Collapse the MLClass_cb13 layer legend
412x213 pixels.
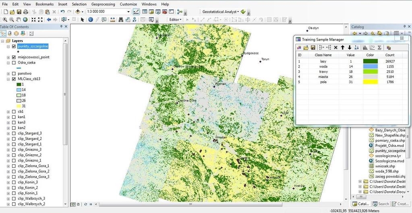point(8,79)
